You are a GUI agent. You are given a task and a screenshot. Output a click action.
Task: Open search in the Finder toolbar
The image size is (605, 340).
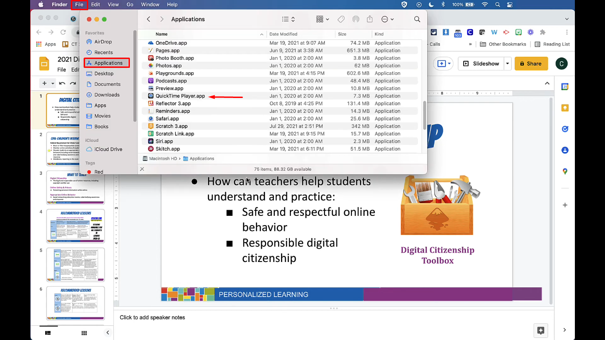(417, 19)
